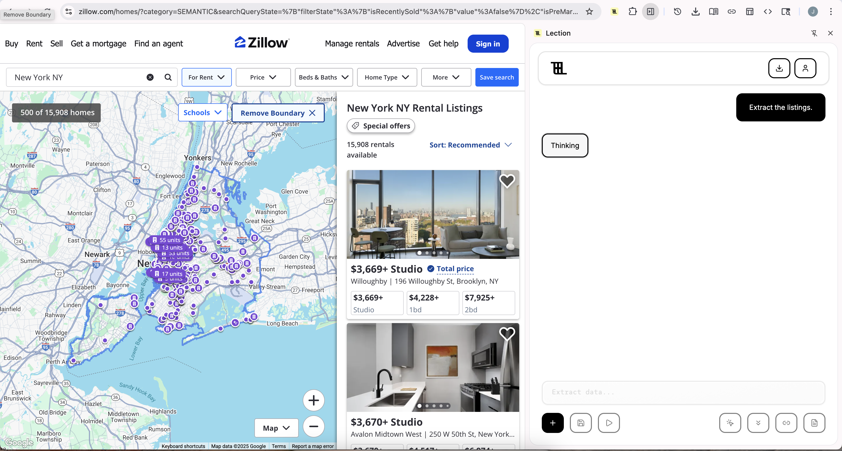842x451 pixels.
Task: Open the Sort: Recommended dropdown
Action: click(x=470, y=145)
